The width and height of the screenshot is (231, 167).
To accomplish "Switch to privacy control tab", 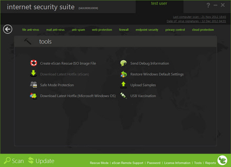I will pos(175,30).
